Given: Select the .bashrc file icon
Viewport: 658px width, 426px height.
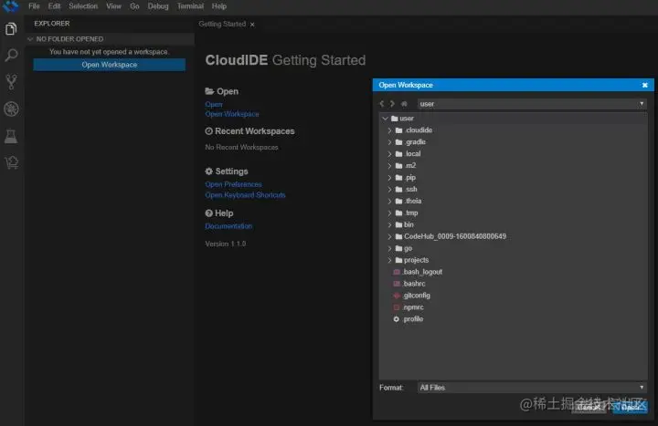Looking at the screenshot, I should [396, 284].
